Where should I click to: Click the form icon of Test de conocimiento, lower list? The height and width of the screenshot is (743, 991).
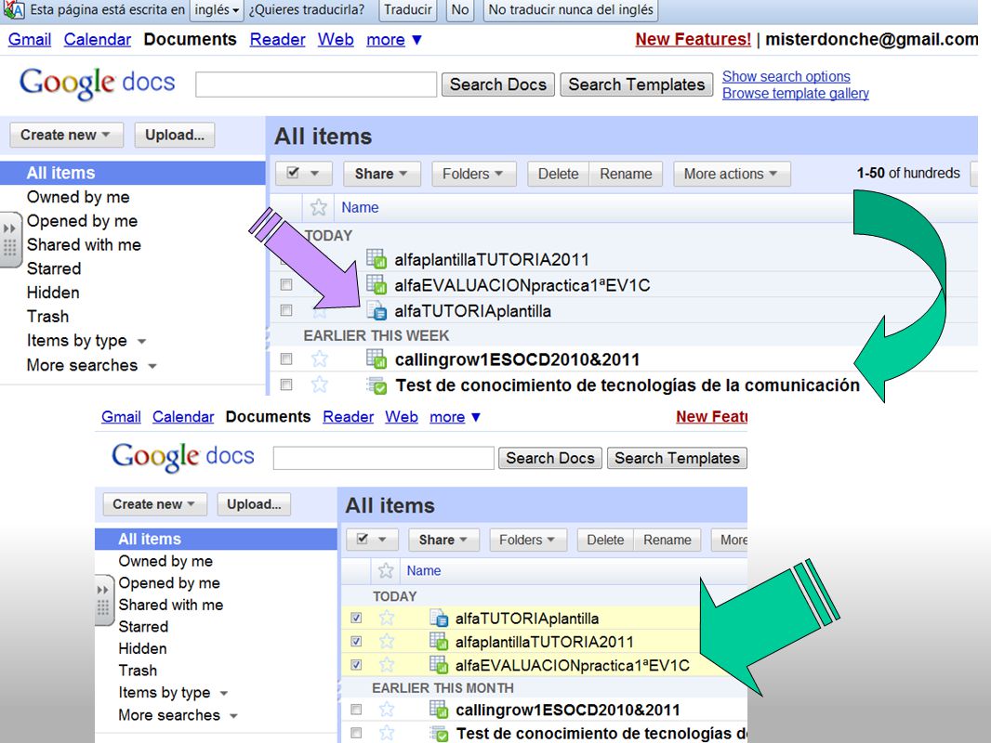(439, 734)
